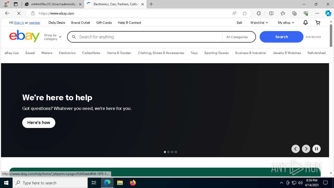This screenshot has height=188, width=334.
Task: Open File Explorer from taskbar
Action: [120, 183]
